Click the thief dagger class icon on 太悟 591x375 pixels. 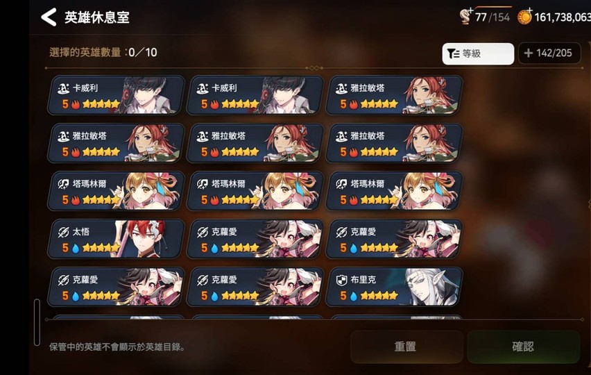click(63, 232)
